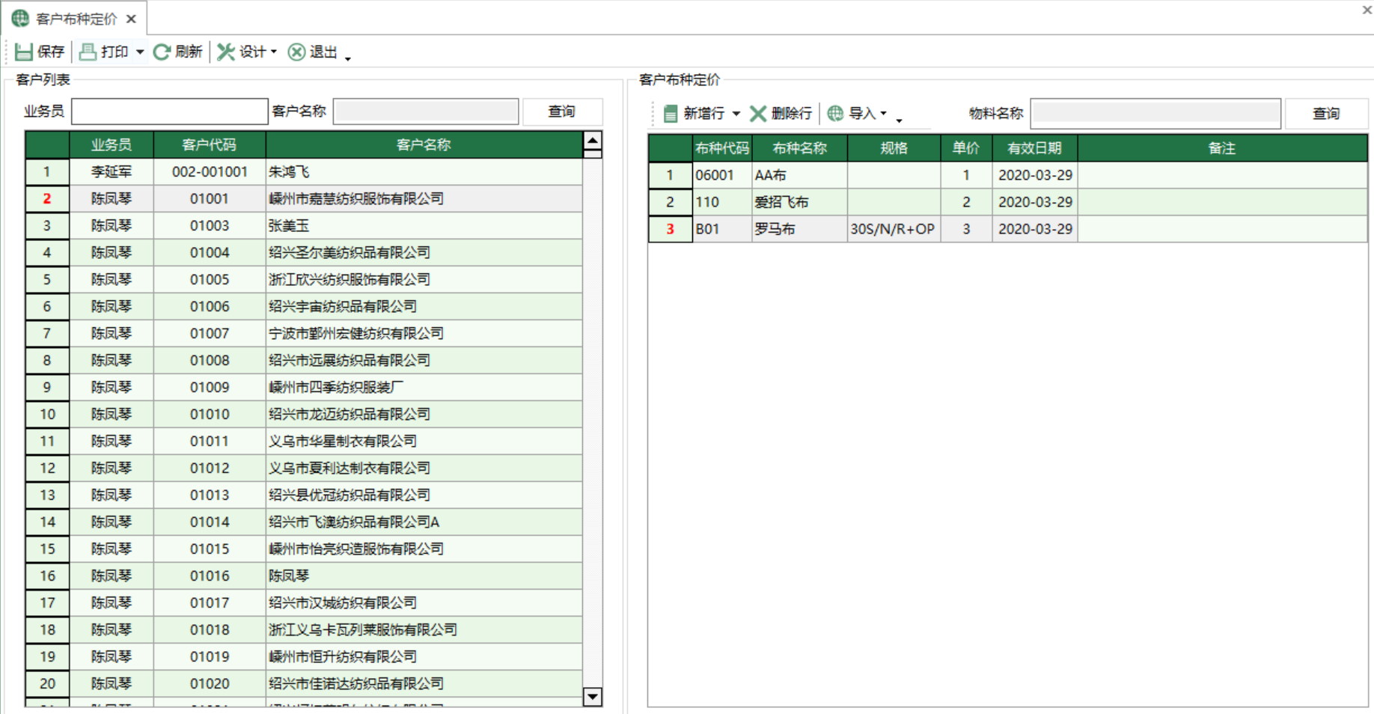Click customer code 01012 cell

210,469
